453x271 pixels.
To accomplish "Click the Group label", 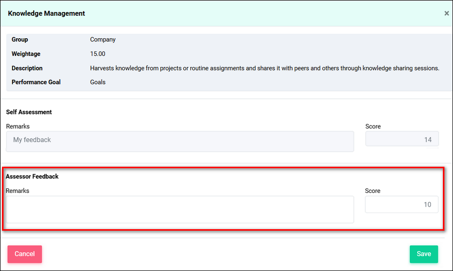I will point(20,39).
